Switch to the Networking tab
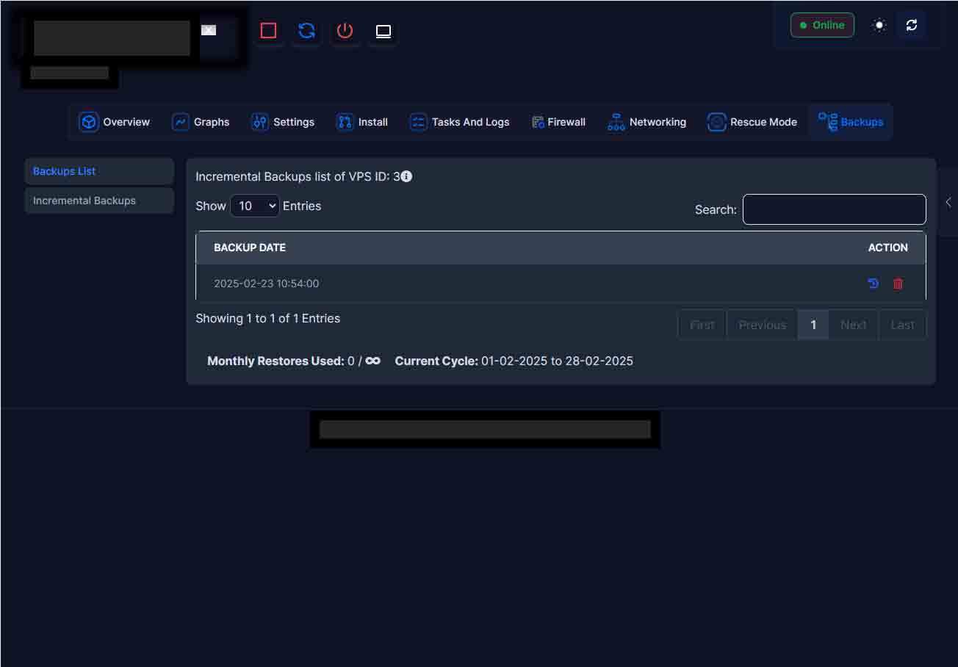The width and height of the screenshot is (958, 667). click(647, 122)
